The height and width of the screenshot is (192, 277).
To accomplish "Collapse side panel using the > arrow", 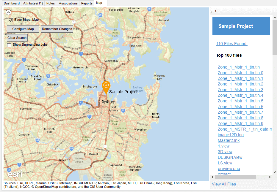I will tap(216, 11).
